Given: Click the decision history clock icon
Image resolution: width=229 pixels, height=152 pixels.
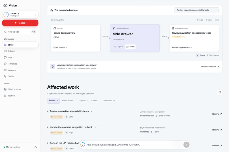Looking at the screenshot, I should (53, 67).
